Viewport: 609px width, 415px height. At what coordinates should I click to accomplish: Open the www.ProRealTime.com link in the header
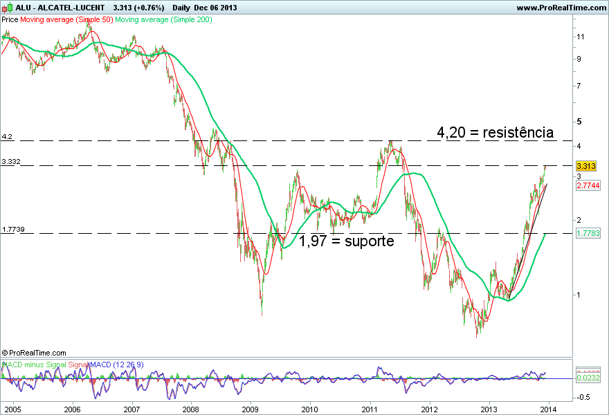pyautogui.click(x=561, y=8)
